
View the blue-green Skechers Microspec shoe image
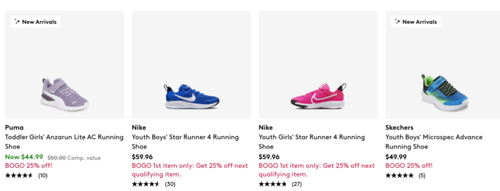[444, 90]
